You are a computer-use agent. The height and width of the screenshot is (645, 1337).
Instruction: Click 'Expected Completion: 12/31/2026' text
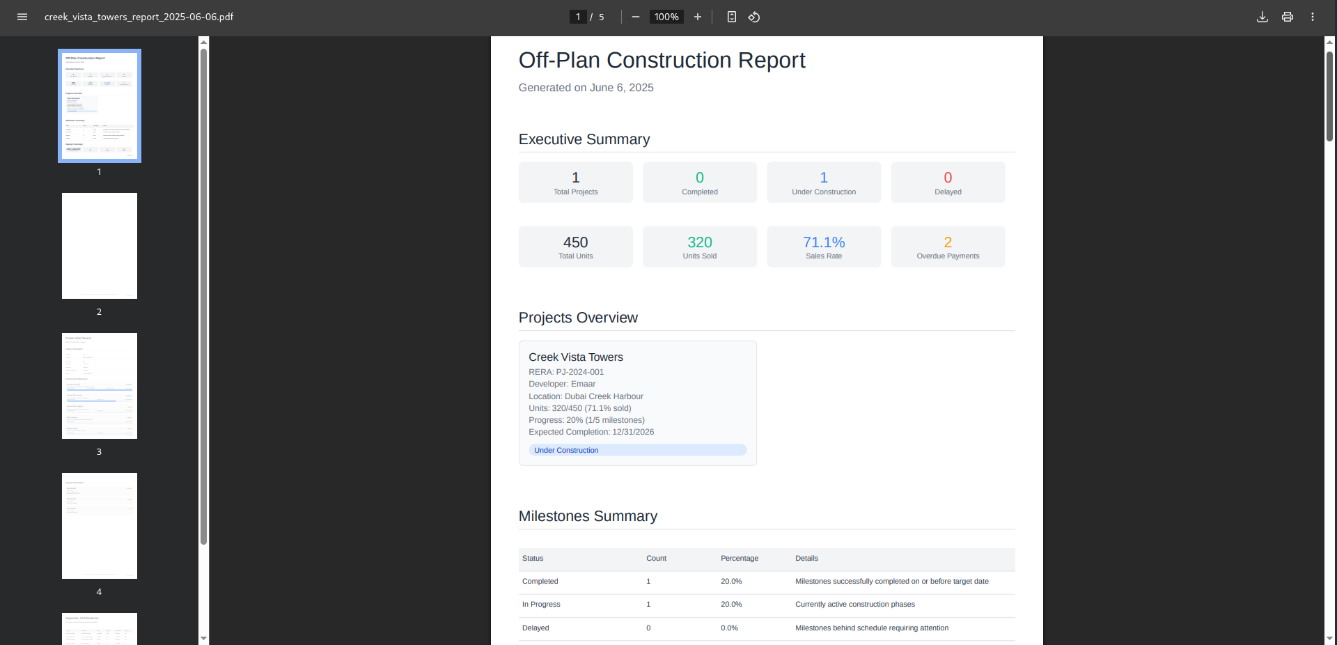click(x=591, y=432)
